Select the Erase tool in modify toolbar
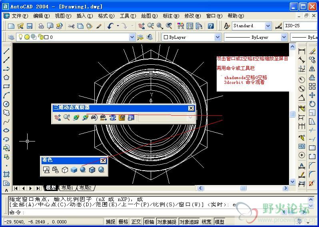 (312, 51)
